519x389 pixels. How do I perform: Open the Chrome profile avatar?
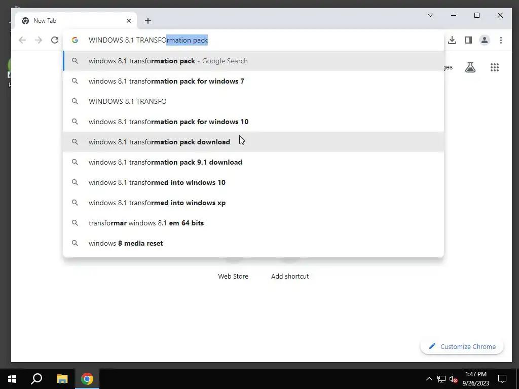pyautogui.click(x=484, y=40)
